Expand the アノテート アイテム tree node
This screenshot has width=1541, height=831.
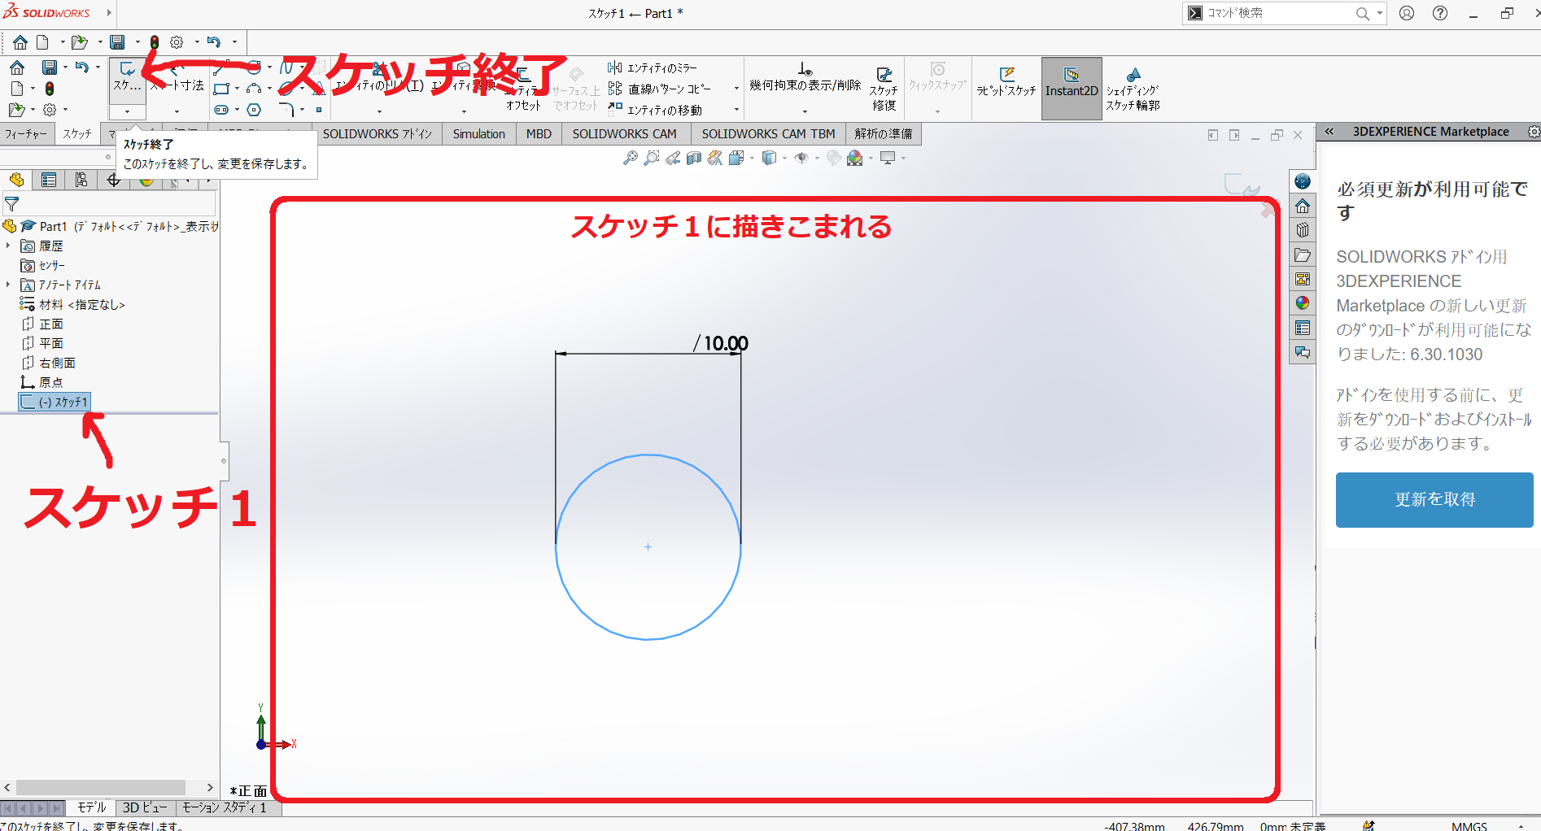8,285
